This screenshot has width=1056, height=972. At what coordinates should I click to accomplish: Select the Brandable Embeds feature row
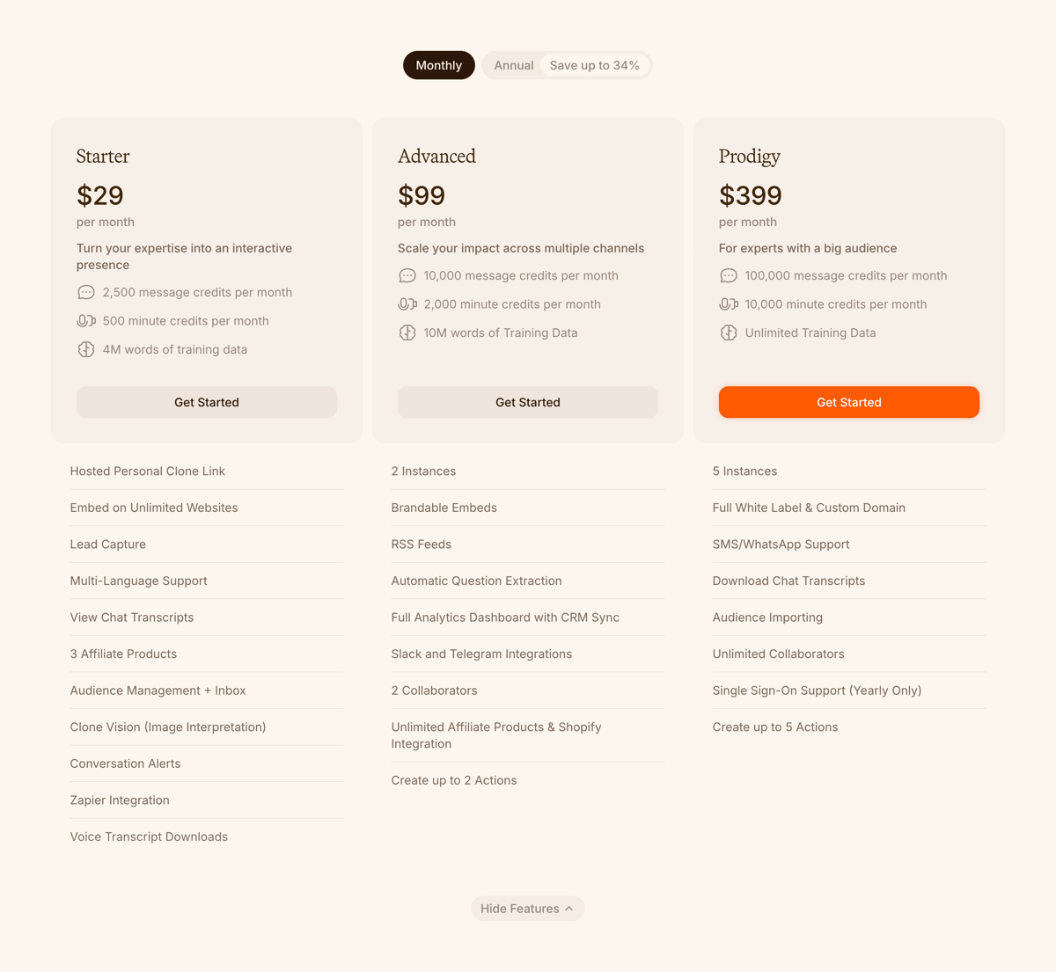click(x=444, y=508)
